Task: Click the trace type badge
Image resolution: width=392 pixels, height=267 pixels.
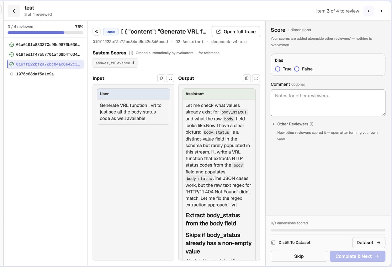Action: (111, 32)
